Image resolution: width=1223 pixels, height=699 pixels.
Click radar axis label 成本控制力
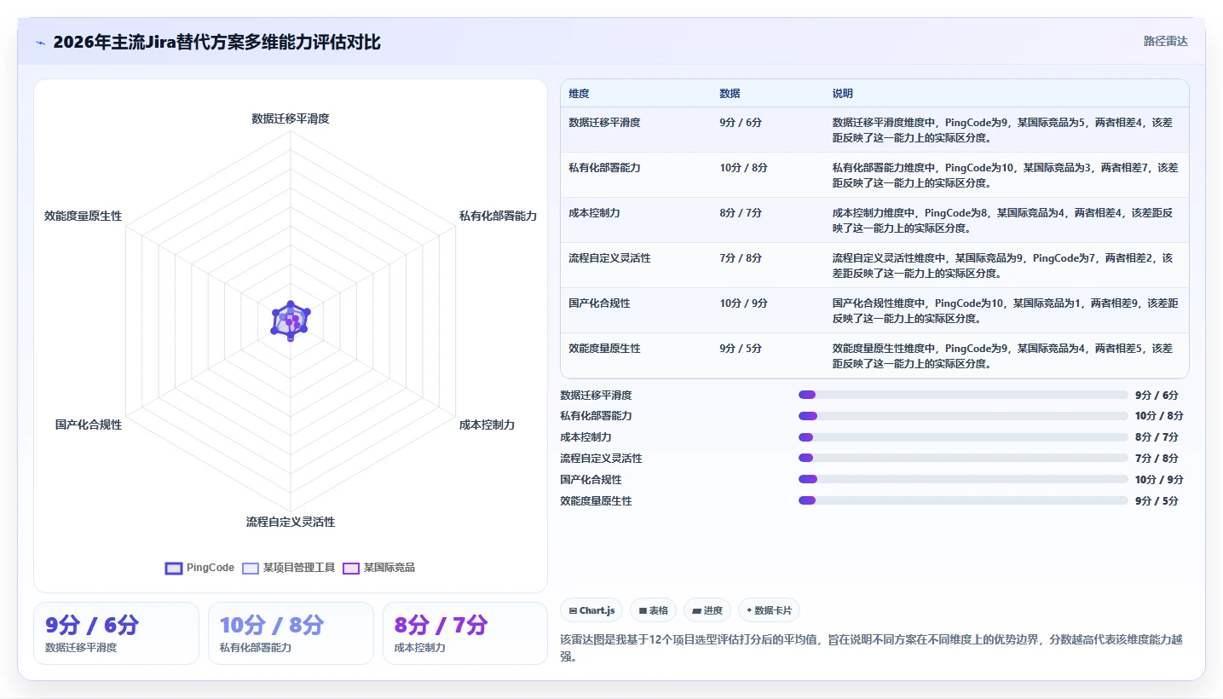(x=487, y=425)
